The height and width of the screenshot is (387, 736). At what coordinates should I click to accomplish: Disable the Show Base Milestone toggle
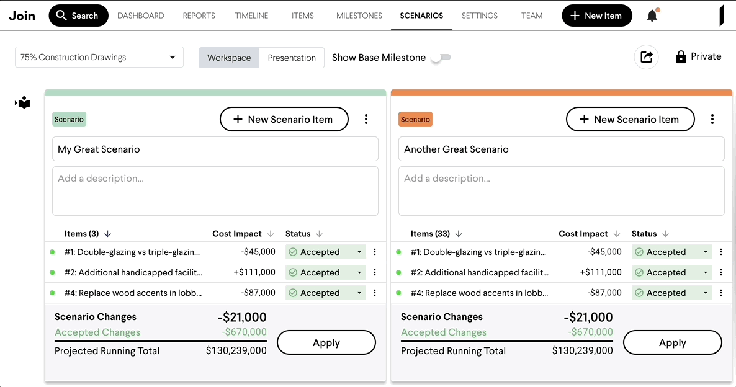point(441,57)
